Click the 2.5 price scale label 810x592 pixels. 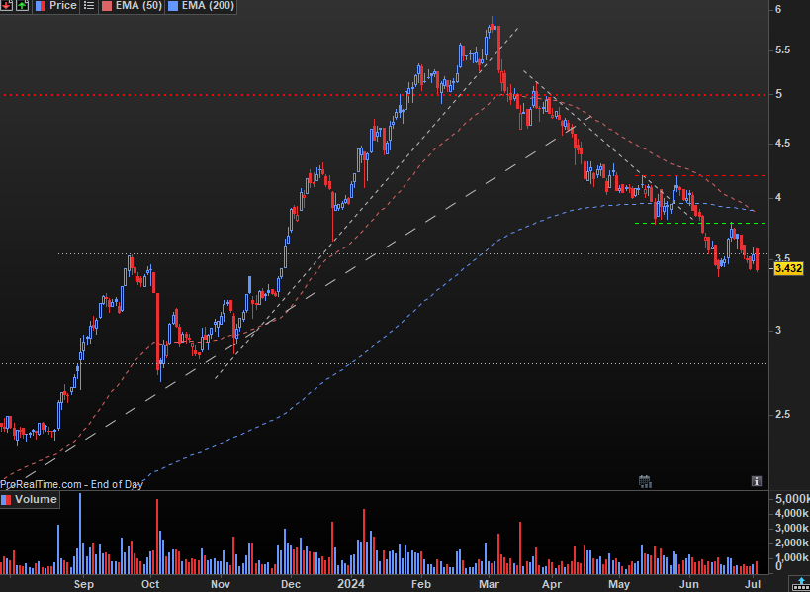(x=782, y=415)
